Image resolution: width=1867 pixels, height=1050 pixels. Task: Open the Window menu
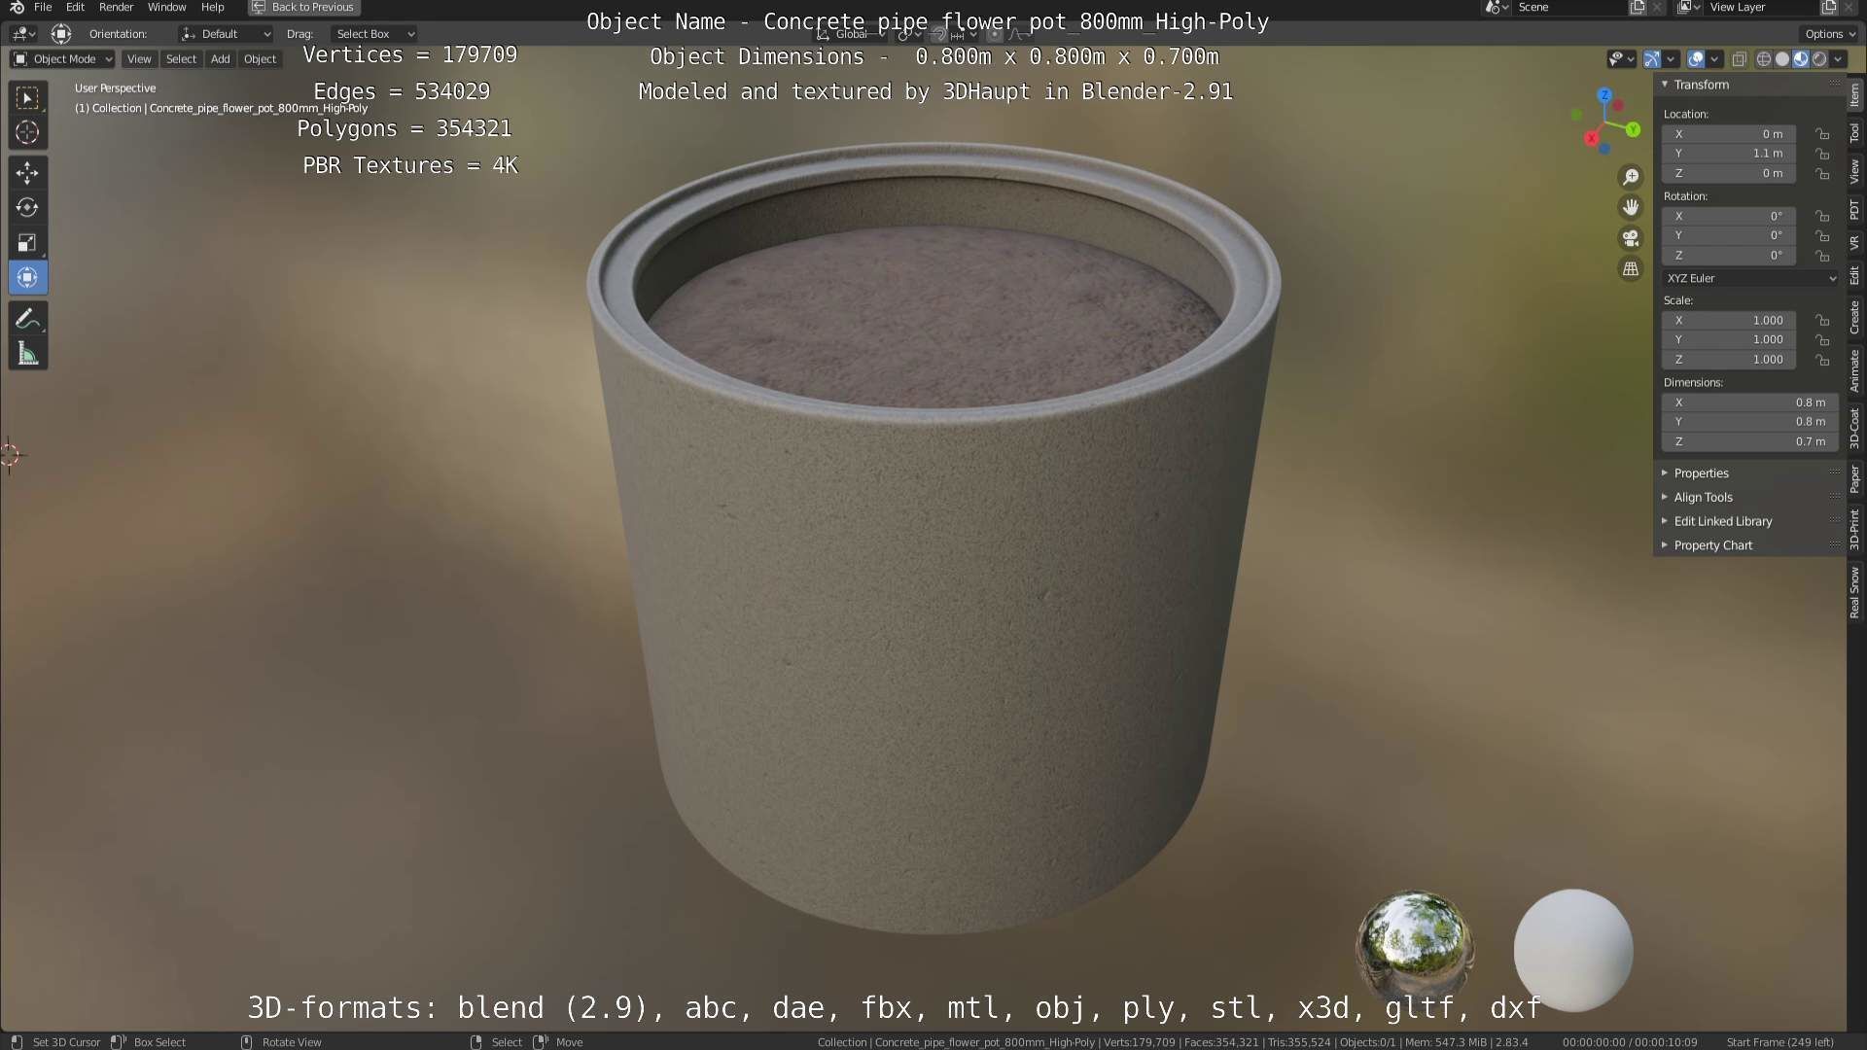point(166,7)
